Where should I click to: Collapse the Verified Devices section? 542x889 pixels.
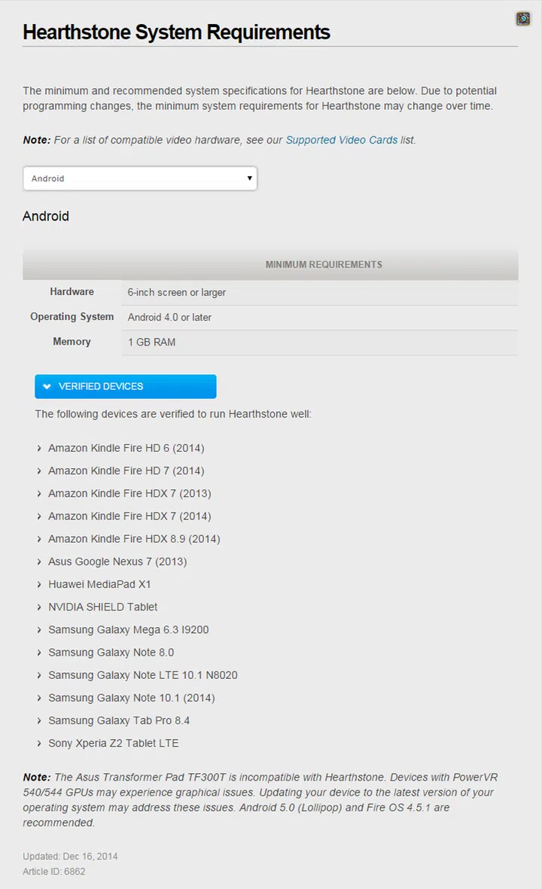(126, 386)
